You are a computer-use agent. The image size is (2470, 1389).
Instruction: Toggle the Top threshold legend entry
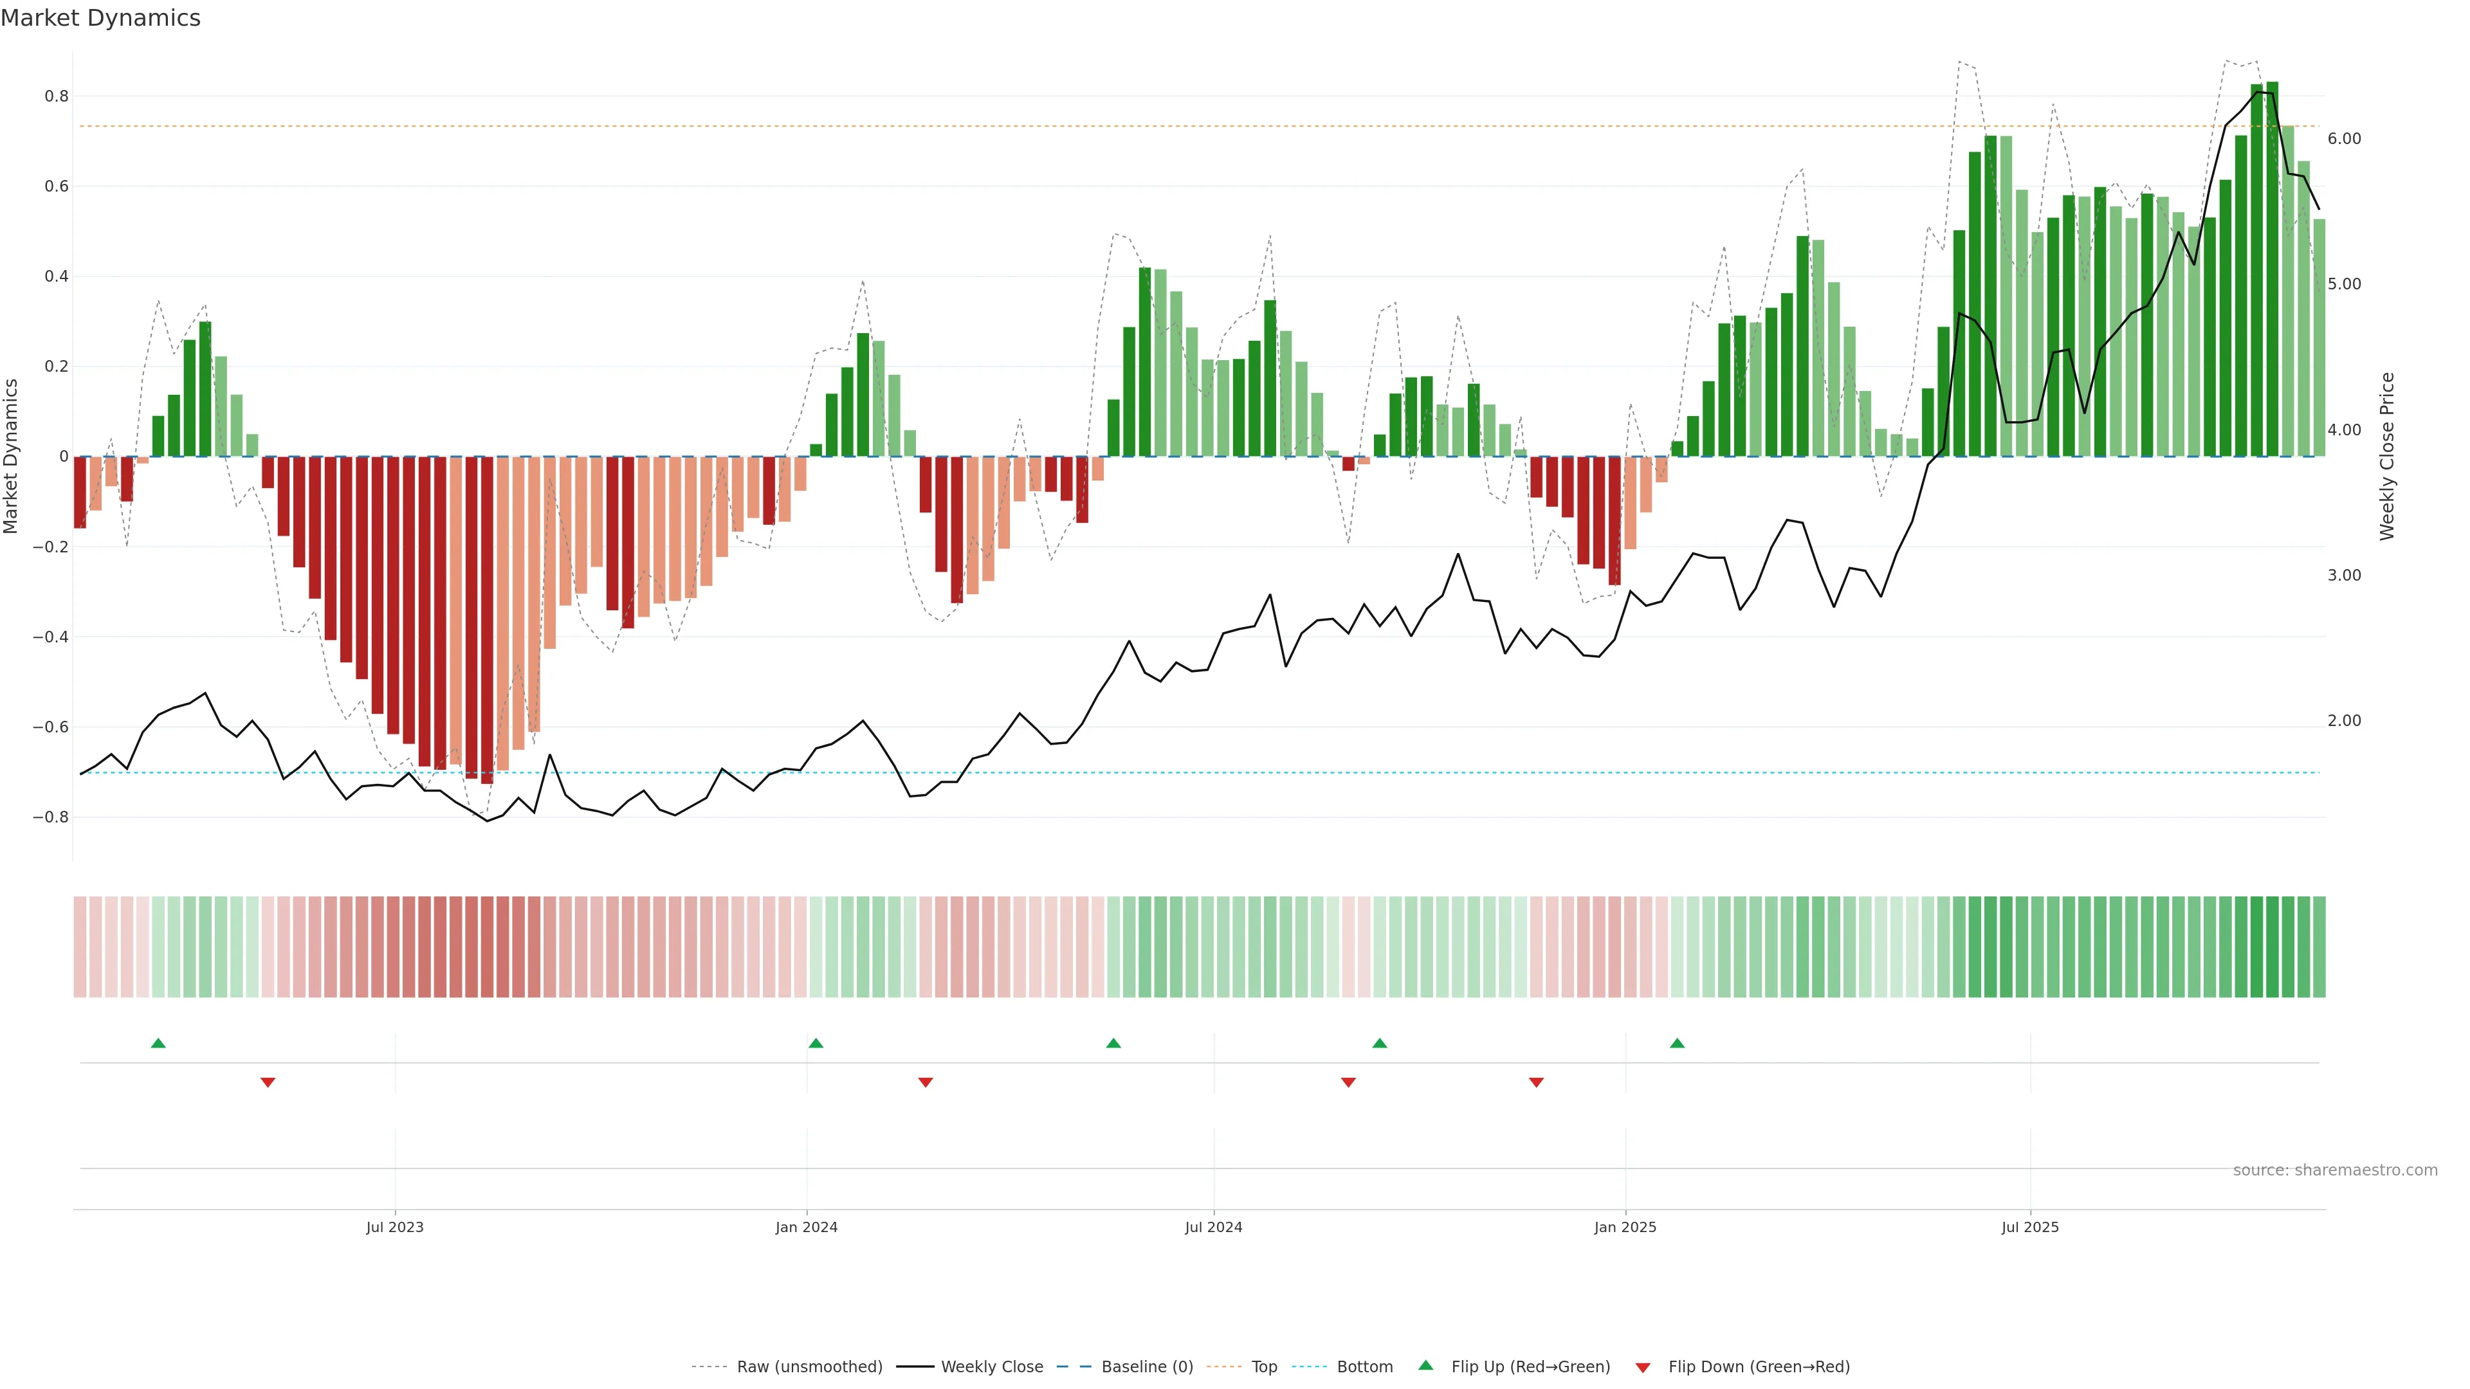(x=1264, y=1367)
